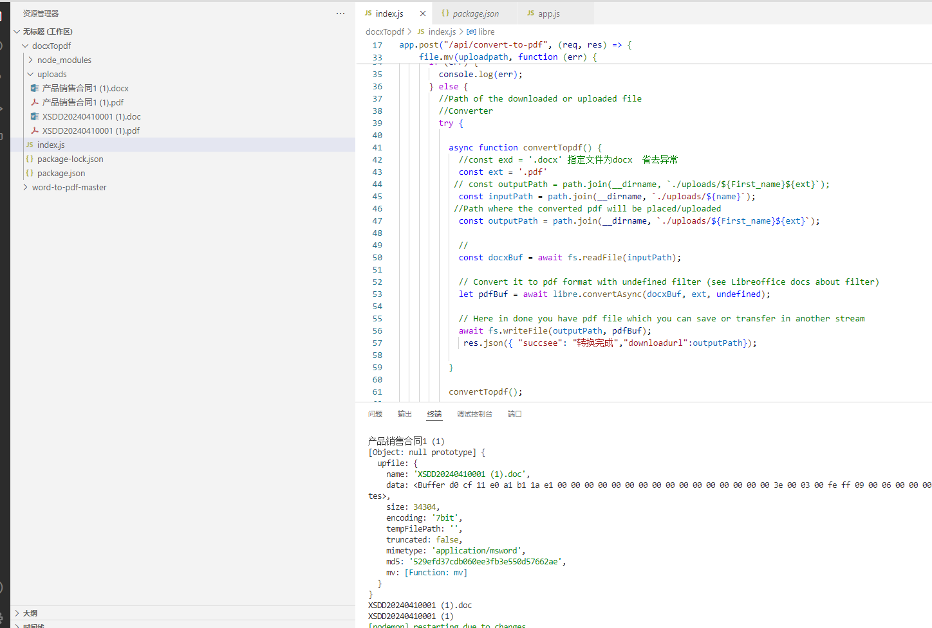Click the libre symbol in the breadcrumb
Screen dimensions: 932x628
tap(486, 31)
